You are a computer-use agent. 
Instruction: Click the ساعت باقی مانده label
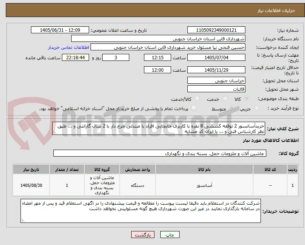(x=43, y=58)
